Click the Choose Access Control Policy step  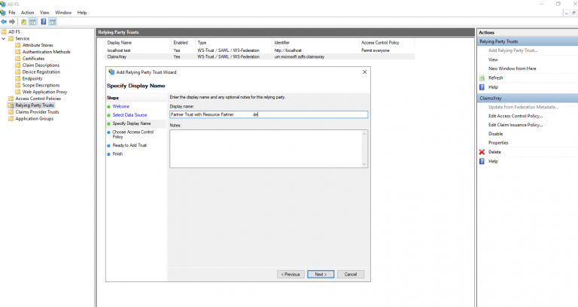[x=132, y=134]
